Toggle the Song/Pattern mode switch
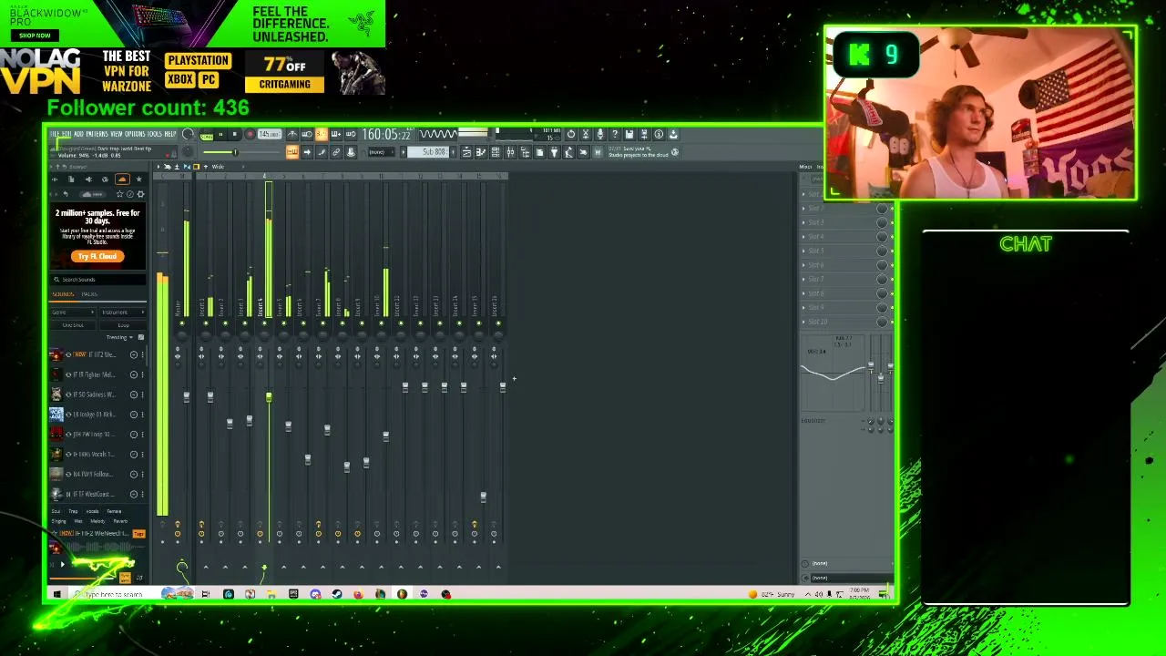1166x656 pixels. 206,135
